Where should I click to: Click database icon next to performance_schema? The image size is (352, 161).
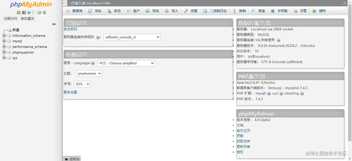click(x=9, y=47)
